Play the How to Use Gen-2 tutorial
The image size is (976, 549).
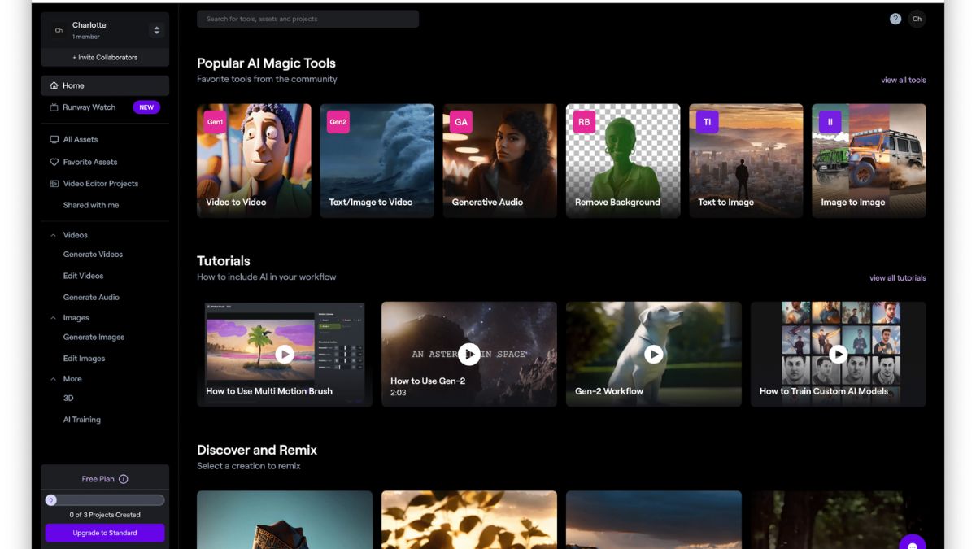pyautogui.click(x=468, y=354)
